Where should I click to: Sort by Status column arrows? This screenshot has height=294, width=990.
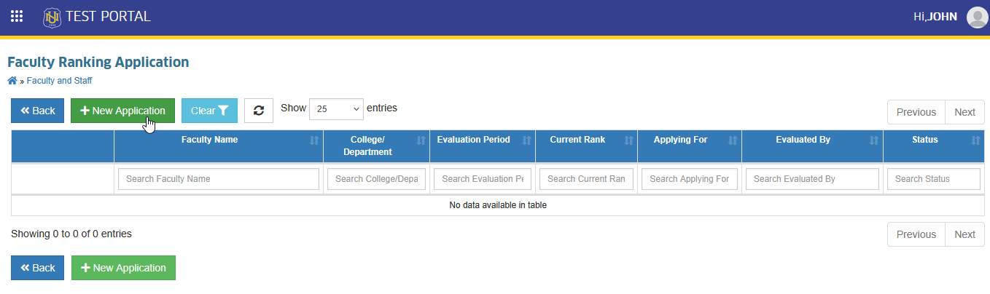[975, 140]
